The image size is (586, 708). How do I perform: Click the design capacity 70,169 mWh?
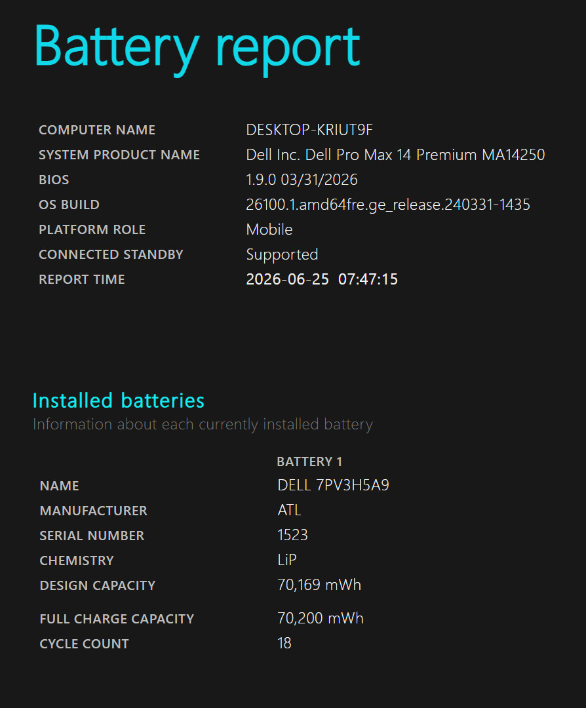click(319, 585)
